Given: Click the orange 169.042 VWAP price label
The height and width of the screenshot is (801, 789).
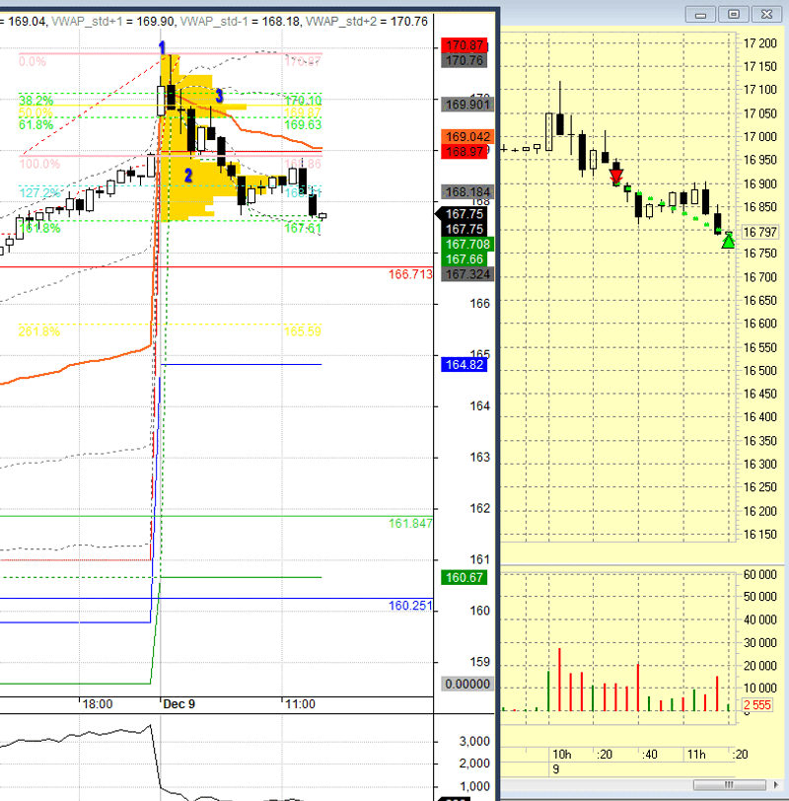Looking at the screenshot, I should [467, 137].
